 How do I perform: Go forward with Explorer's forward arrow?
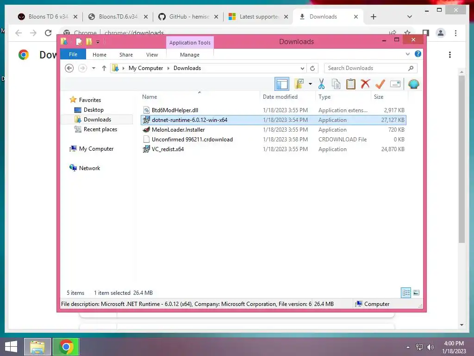coord(82,68)
